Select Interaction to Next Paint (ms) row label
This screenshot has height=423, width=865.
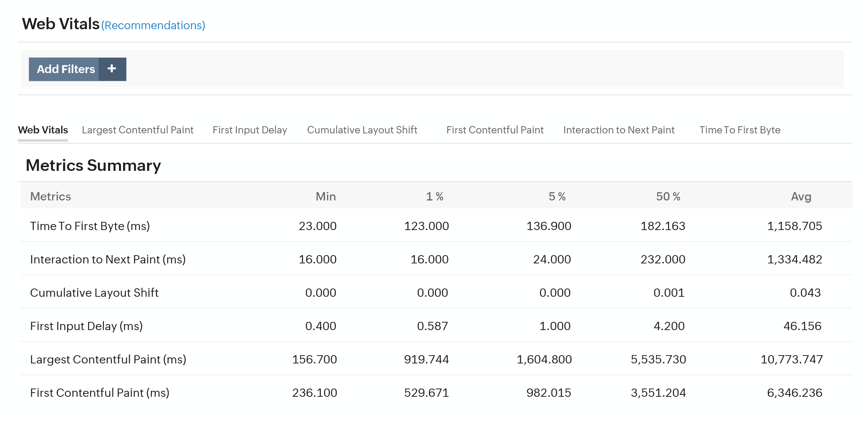tap(108, 259)
